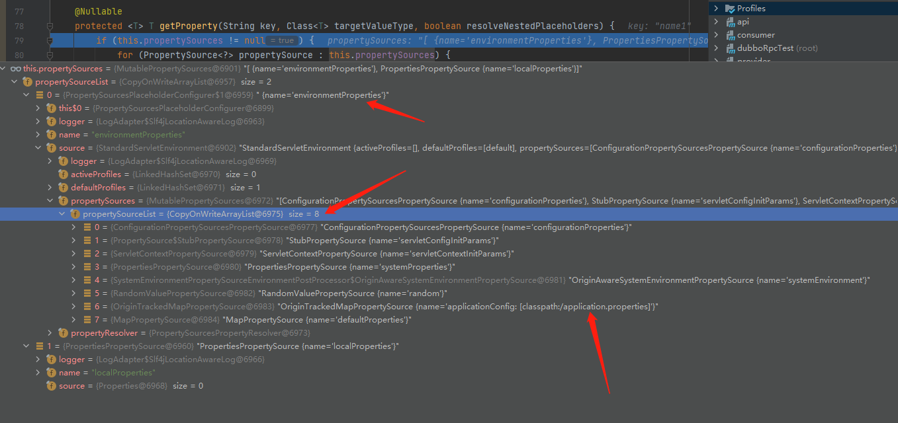Expand the name "environmentProperties" field

(x=39, y=135)
